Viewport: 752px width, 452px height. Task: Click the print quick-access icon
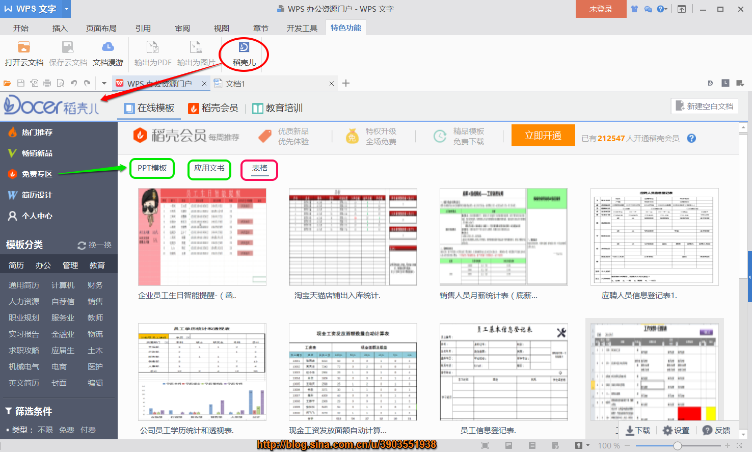coord(47,83)
